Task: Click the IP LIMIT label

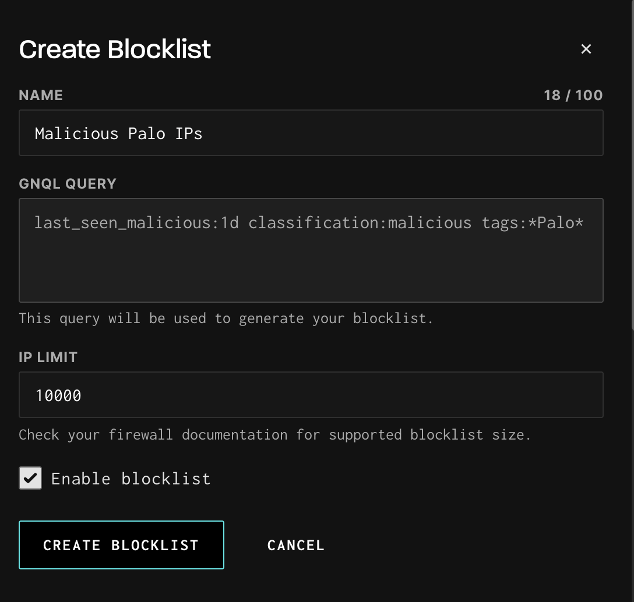Action: pyautogui.click(x=48, y=357)
